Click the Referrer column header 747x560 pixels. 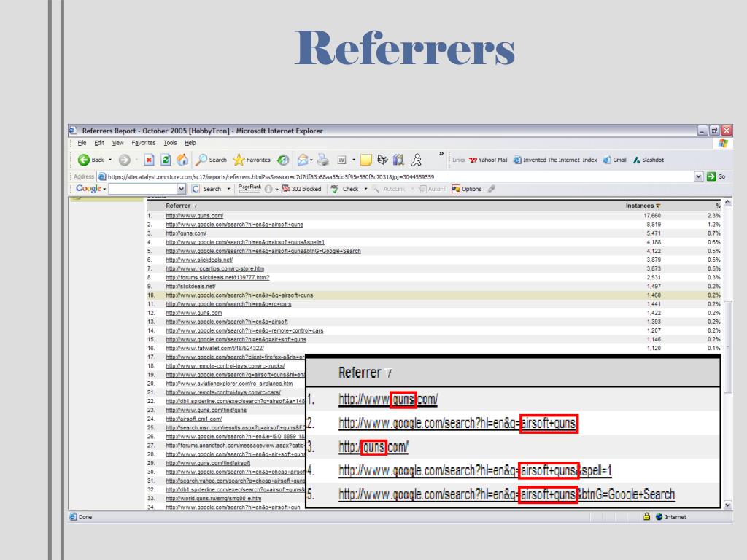tap(178, 206)
